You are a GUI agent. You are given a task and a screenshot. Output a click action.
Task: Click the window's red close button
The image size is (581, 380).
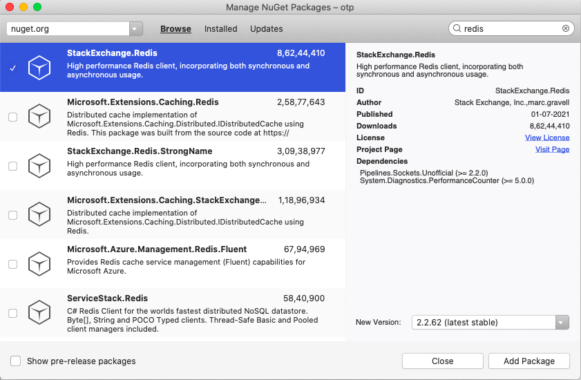tap(10, 7)
